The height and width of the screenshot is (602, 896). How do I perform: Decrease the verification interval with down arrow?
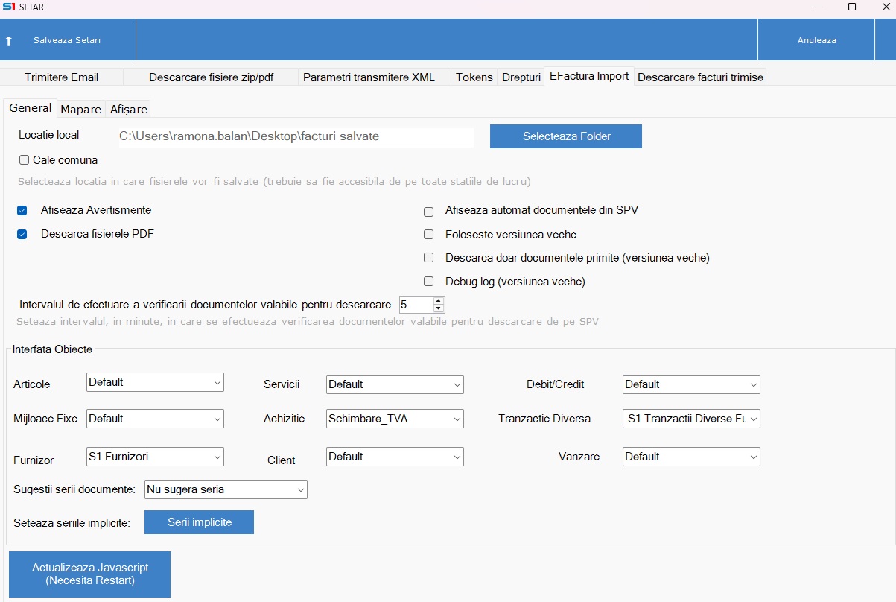click(439, 308)
